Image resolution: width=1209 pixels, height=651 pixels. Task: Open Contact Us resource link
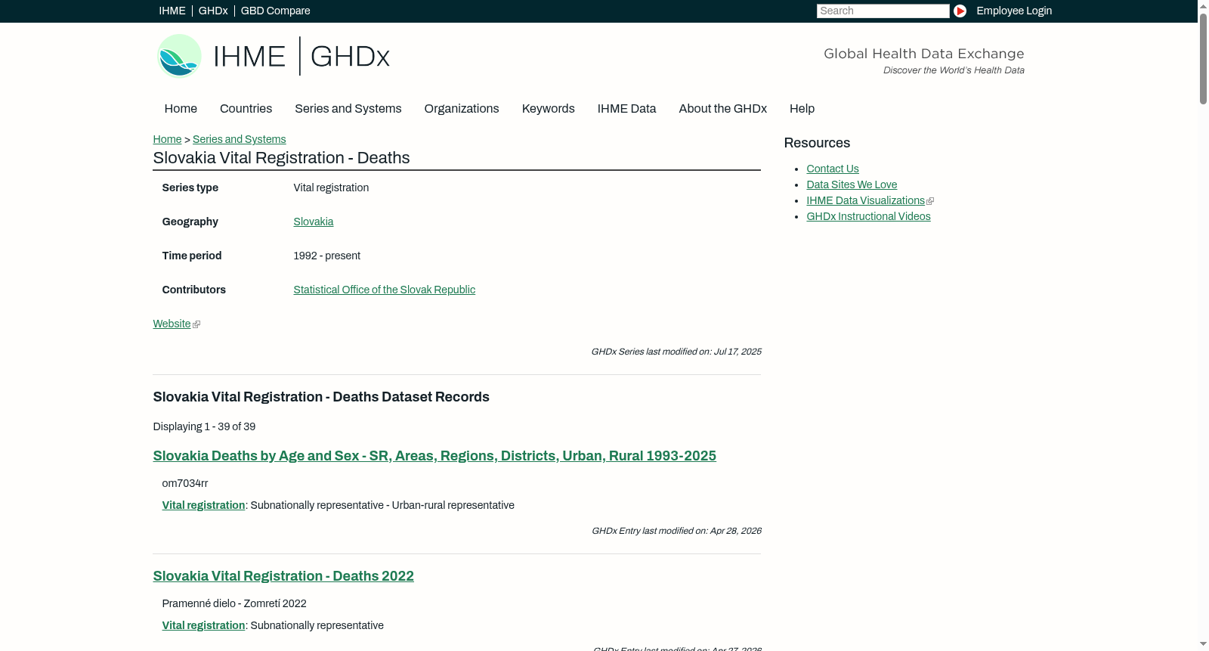pyautogui.click(x=832, y=169)
